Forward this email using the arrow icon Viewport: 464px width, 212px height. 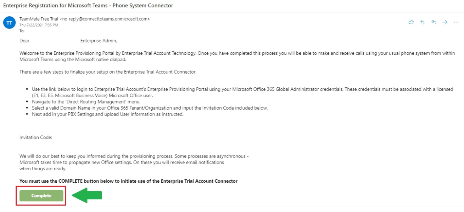[x=445, y=22]
